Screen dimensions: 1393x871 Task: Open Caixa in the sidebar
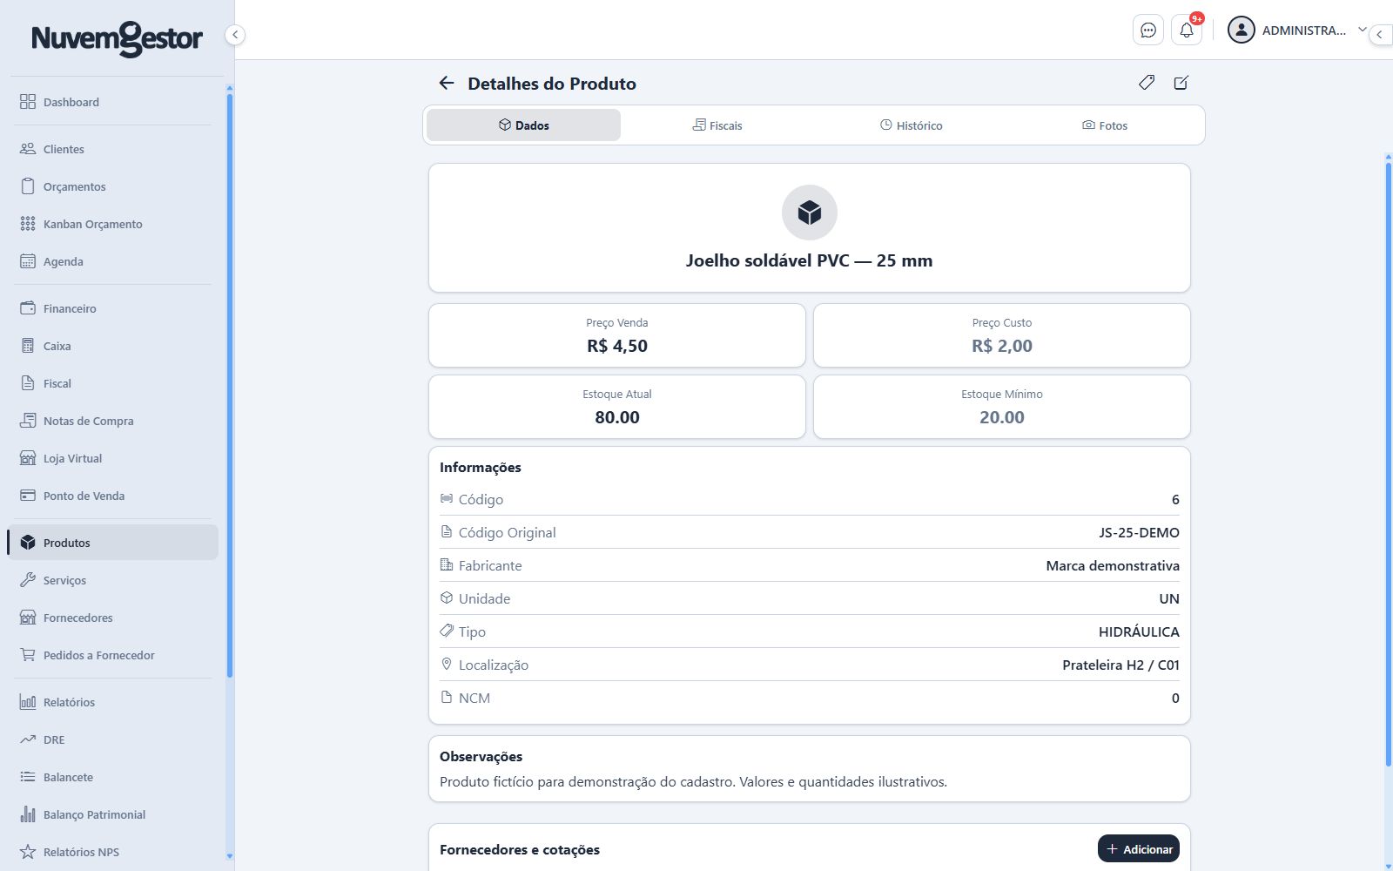pyautogui.click(x=112, y=346)
